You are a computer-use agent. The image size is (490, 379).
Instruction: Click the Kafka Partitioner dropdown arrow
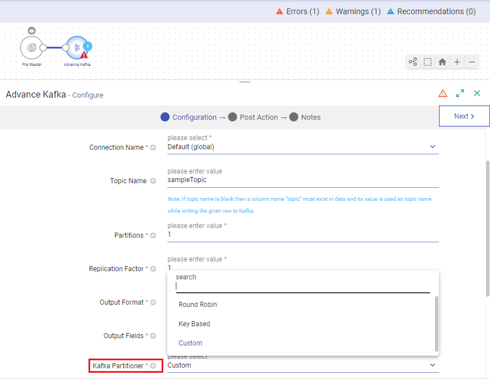433,365
